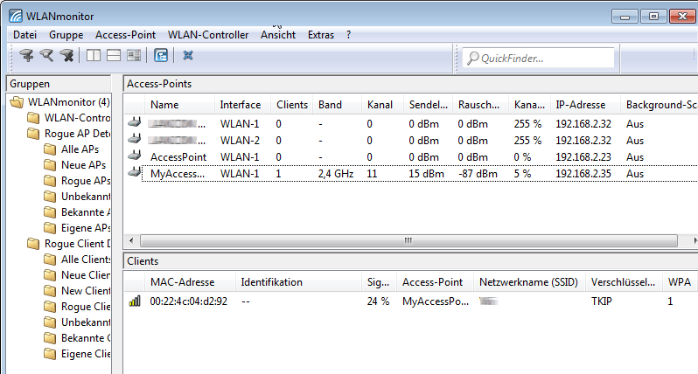Open the Rogue Client Detection folder
The image size is (698, 374).
click(x=77, y=244)
